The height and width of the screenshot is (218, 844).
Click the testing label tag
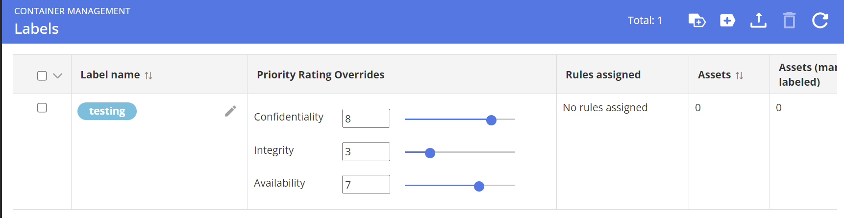coord(107,111)
